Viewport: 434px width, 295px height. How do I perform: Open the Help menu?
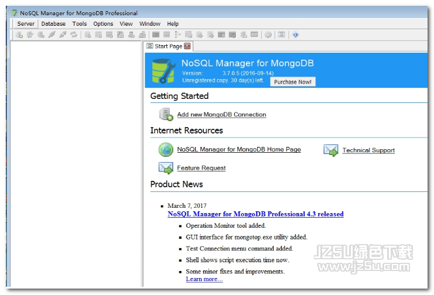[x=173, y=24]
